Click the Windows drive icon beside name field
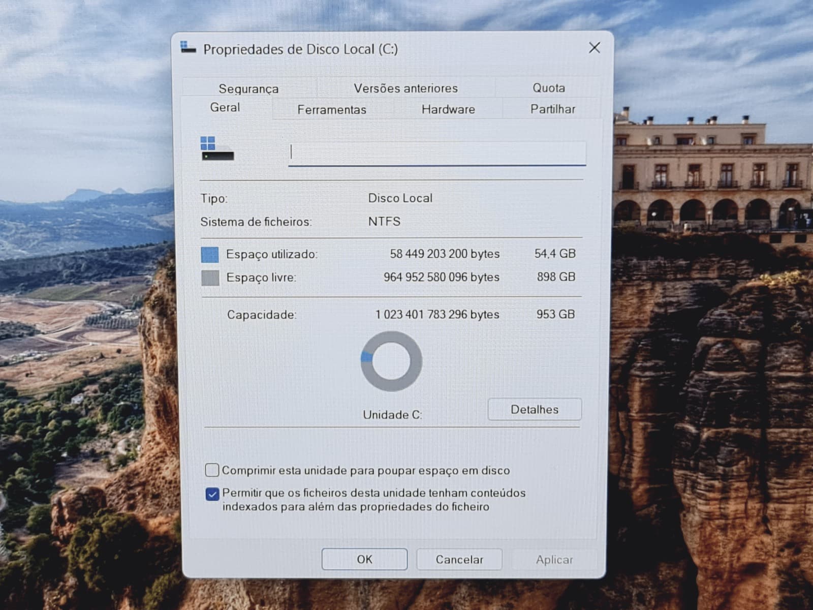The height and width of the screenshot is (610, 813). [217, 148]
